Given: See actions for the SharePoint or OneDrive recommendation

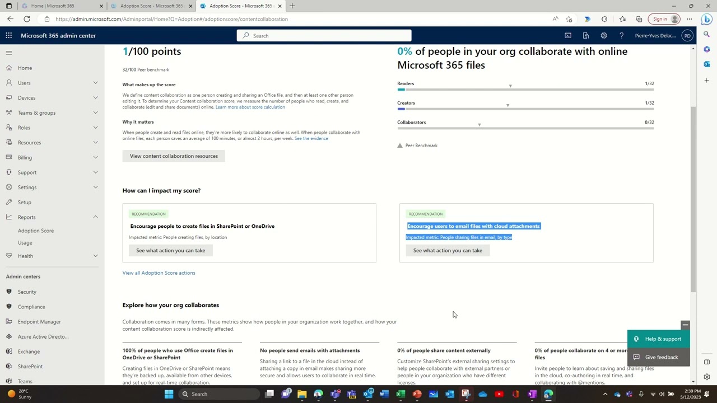Looking at the screenshot, I should tap(170, 250).
